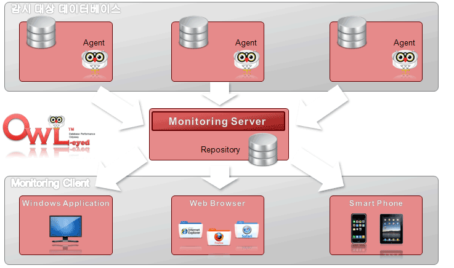
Task: Select the Windows Application label
Action: pyautogui.click(x=66, y=203)
